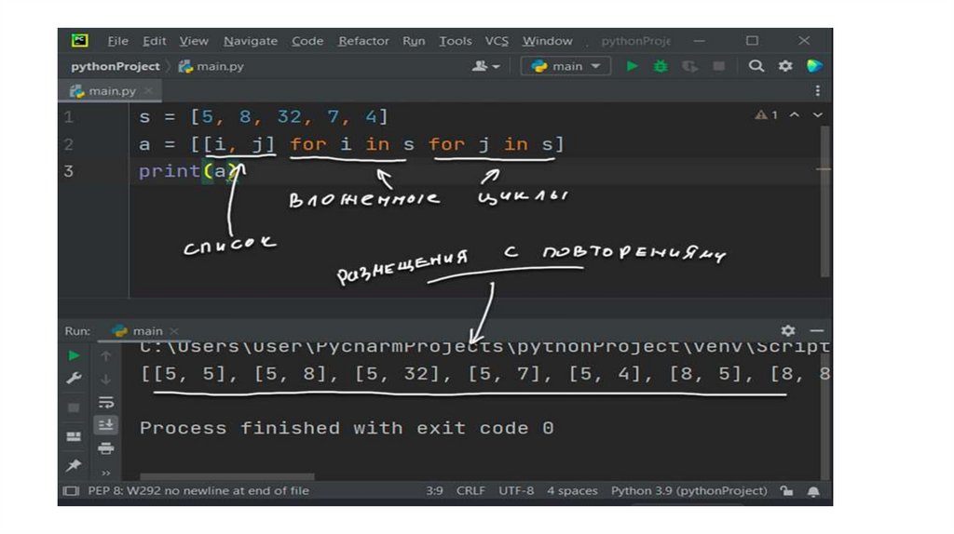Open the Refactor menu
The height and width of the screenshot is (534, 954).
click(364, 41)
